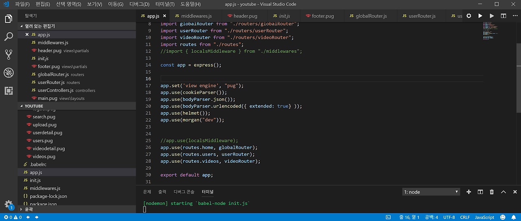The width and height of the screenshot is (521, 221).
Task: Click the Manage gear icon at bottom left
Action: click(x=9, y=204)
